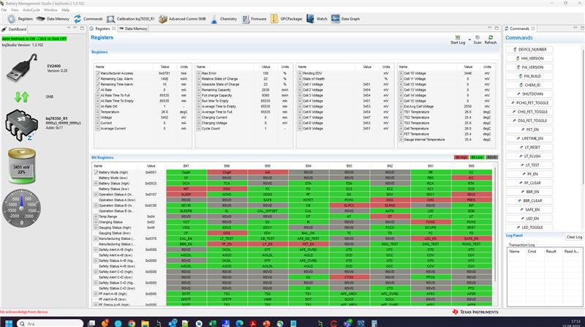The image size is (585, 327).
Task: Open the Start Log dropdown arrow
Action: (469, 40)
